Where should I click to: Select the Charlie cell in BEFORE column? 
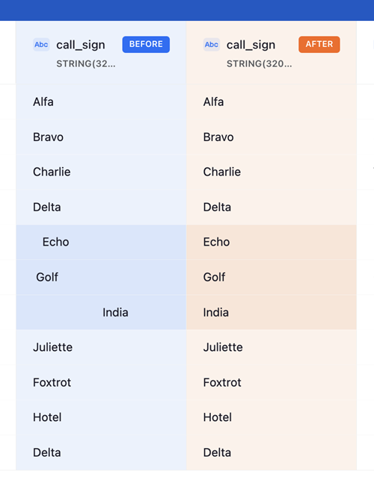pos(101,172)
